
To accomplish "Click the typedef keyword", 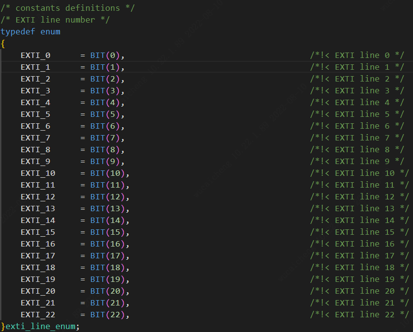I will 18,31.
